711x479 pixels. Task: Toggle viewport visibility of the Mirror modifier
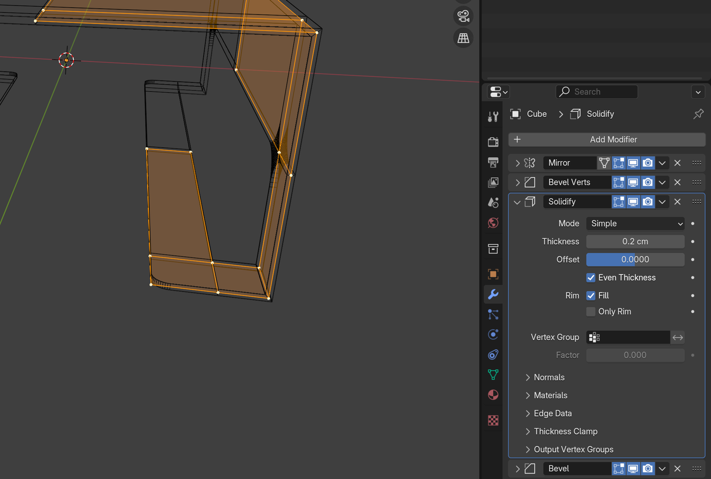[633, 163]
